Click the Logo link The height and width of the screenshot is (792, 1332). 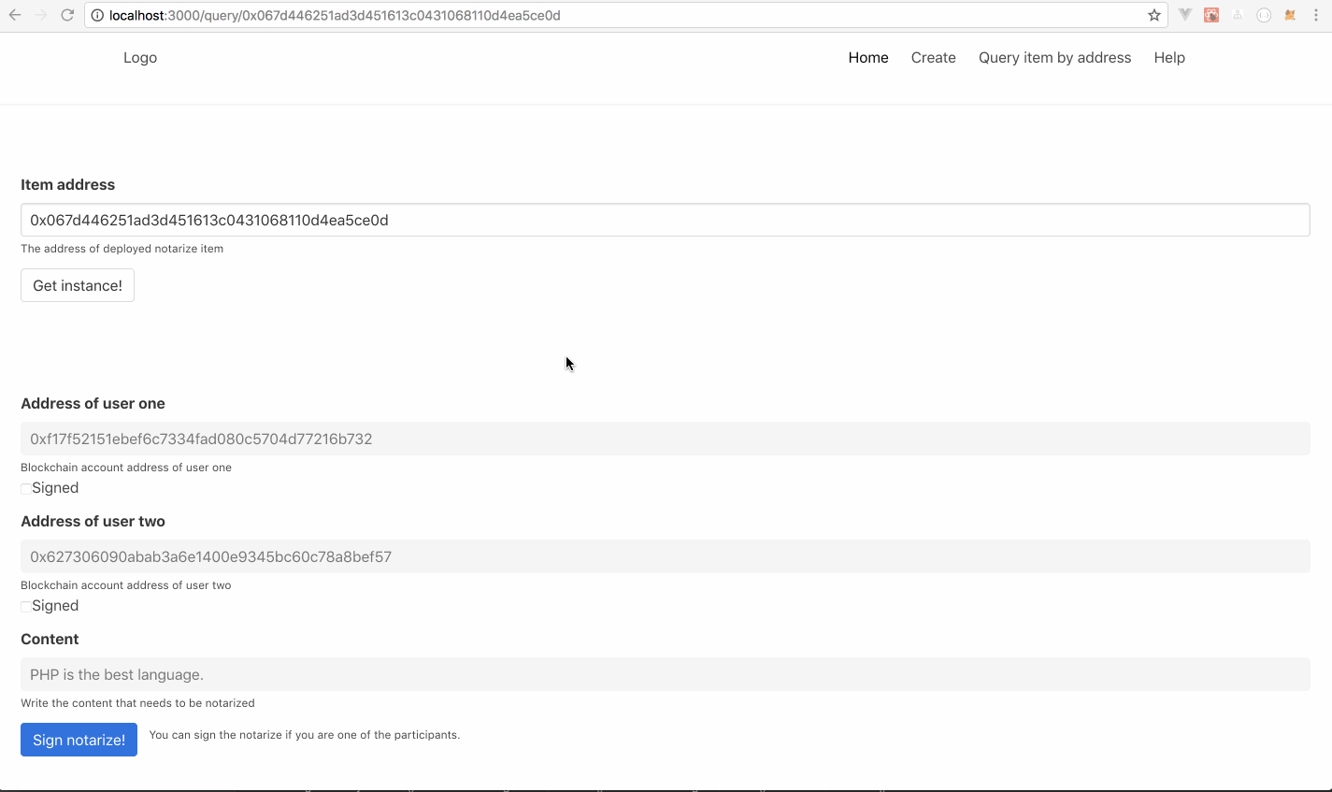click(x=140, y=58)
